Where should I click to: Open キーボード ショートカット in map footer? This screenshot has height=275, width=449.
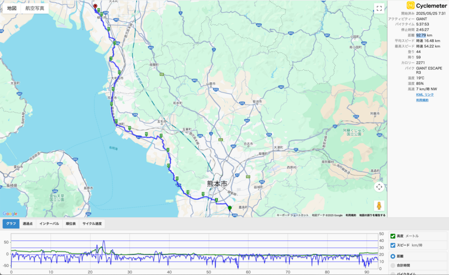[293, 215]
